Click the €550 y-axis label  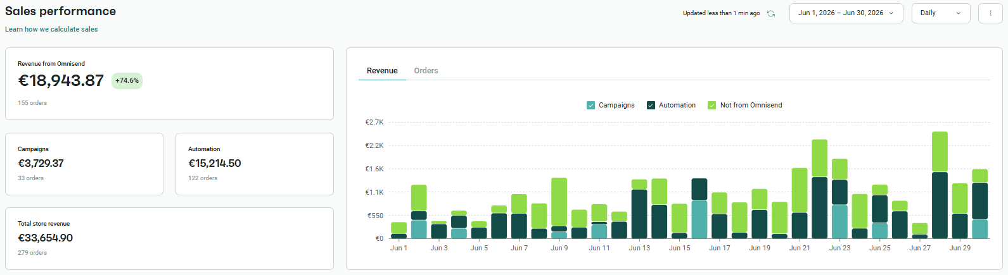[x=375, y=216]
